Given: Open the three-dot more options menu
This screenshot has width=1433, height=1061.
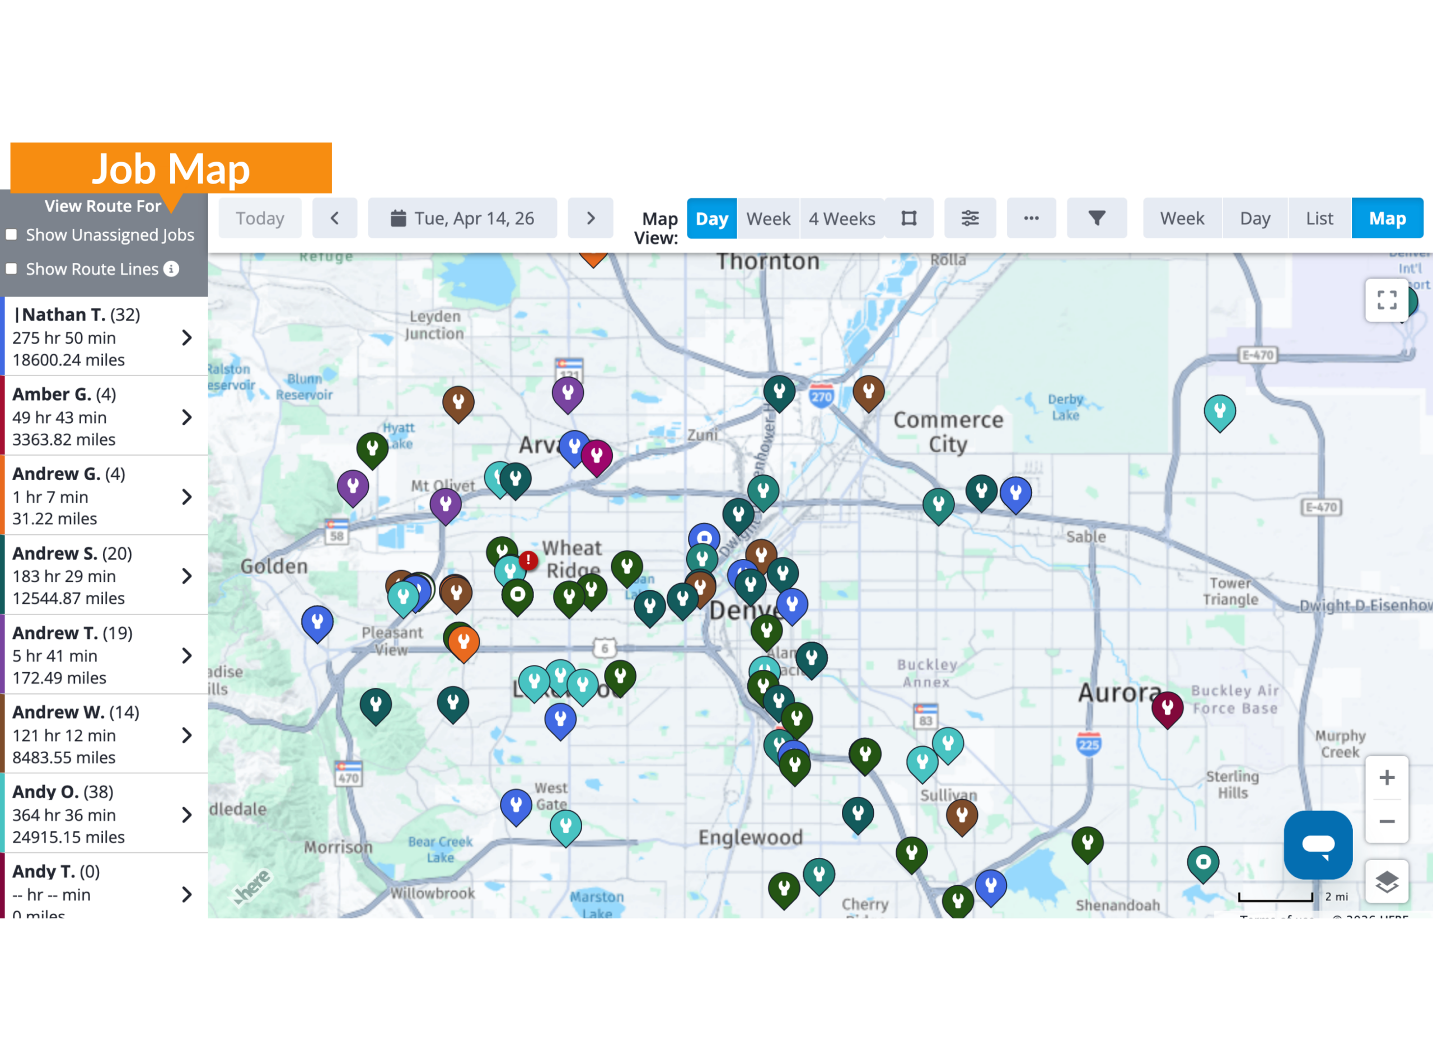Looking at the screenshot, I should (1031, 218).
